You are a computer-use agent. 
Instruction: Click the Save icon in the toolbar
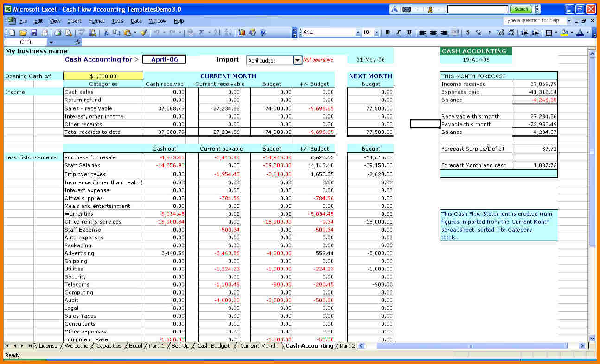point(34,32)
